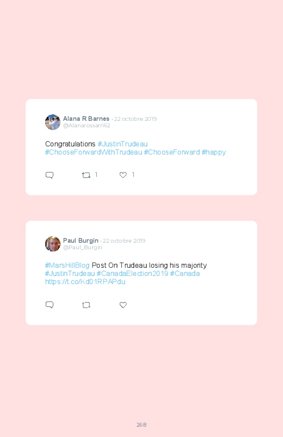
Task: Like the Paul Burgin tweet
Action: click(x=123, y=305)
